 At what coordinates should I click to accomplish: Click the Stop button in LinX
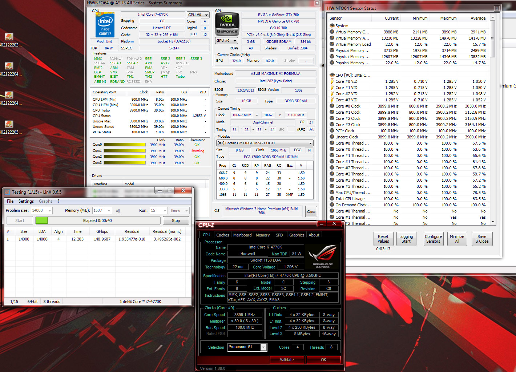(176, 221)
